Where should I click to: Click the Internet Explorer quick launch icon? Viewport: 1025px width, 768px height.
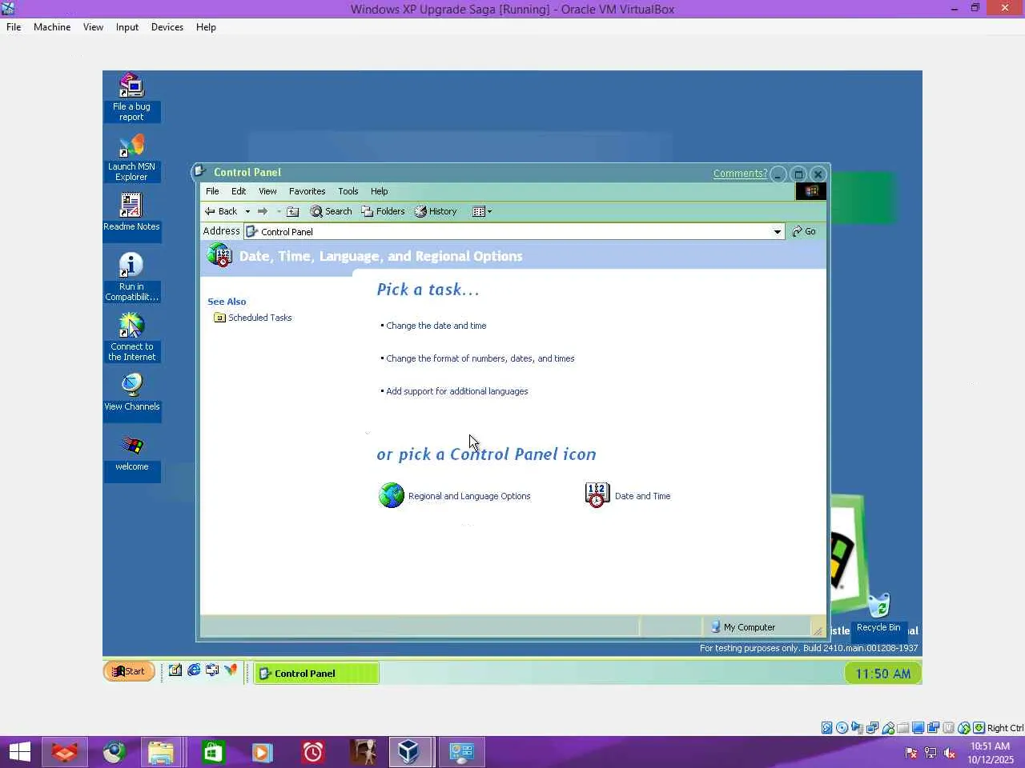pos(194,670)
